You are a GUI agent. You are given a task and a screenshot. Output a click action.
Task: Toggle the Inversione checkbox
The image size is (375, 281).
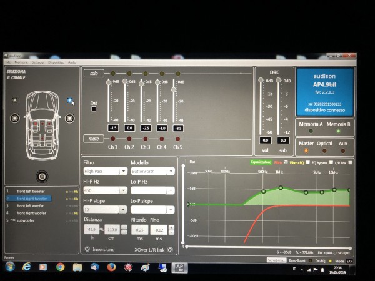87,249
